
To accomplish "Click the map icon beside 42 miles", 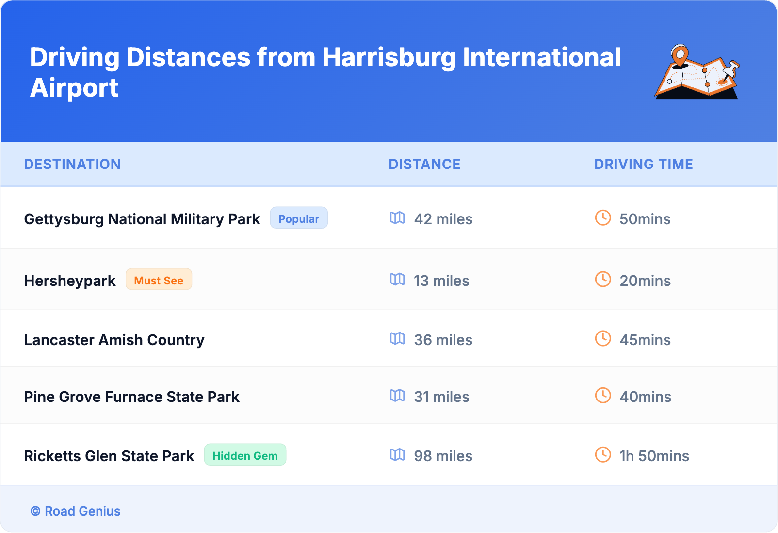I will tap(397, 218).
